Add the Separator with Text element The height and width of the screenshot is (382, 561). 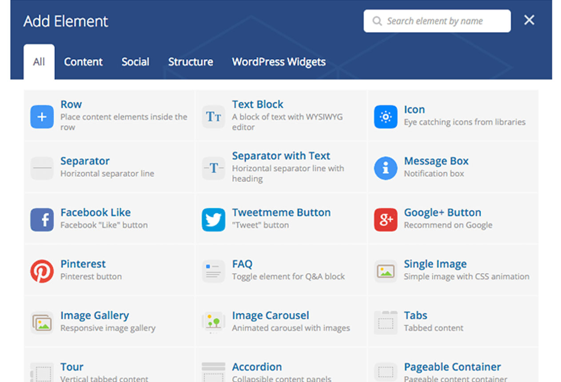pyautogui.click(x=281, y=156)
